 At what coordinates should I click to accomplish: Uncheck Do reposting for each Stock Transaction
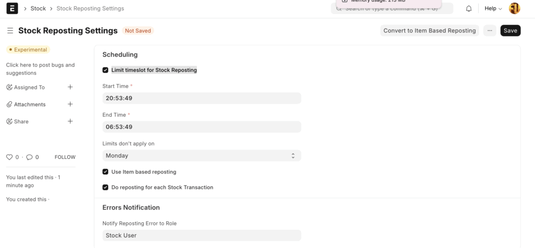[x=106, y=187]
